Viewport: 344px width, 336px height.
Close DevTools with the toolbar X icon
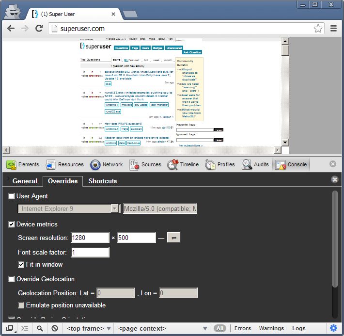pos(332,164)
